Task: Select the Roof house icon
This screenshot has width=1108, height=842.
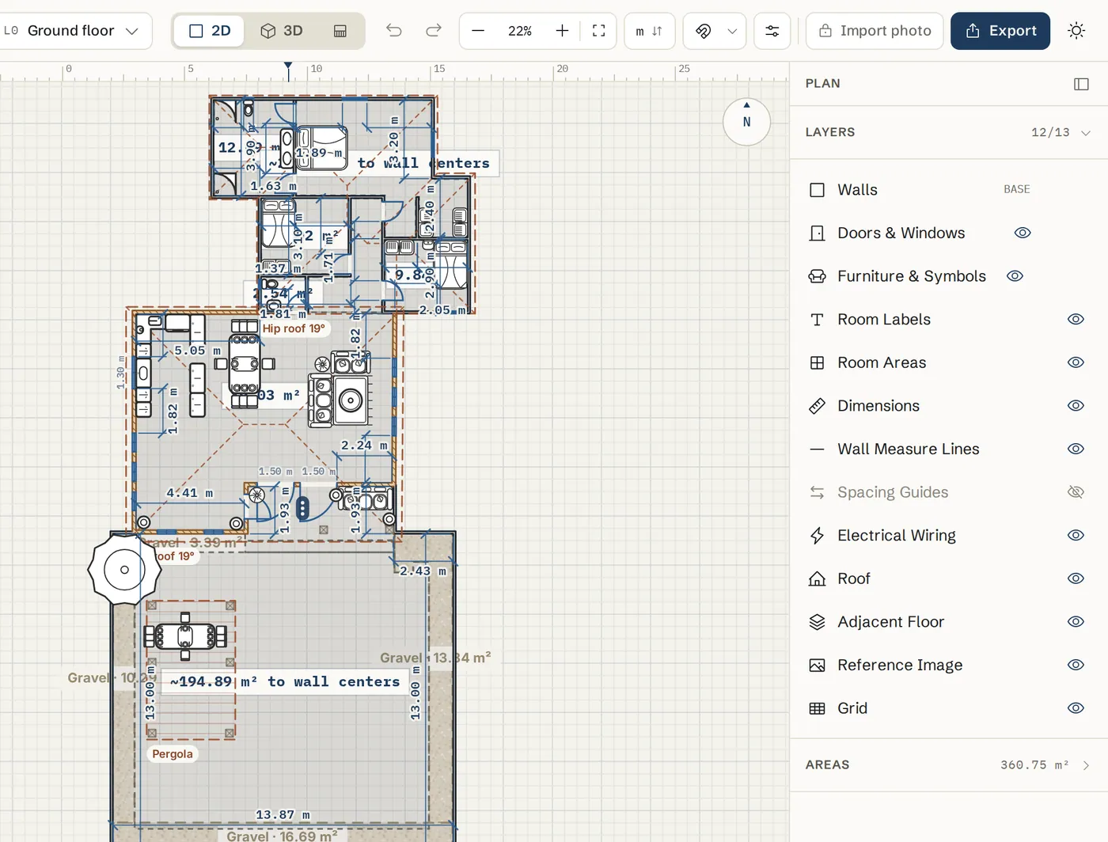Action: [x=818, y=579]
